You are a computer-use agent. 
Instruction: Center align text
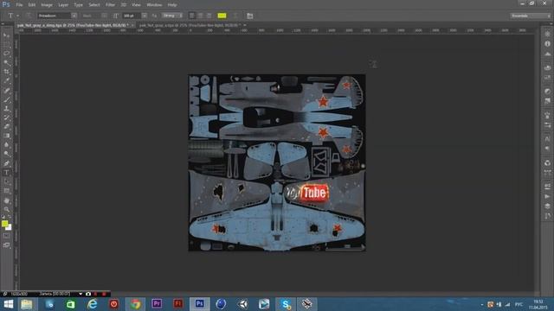pos(200,16)
